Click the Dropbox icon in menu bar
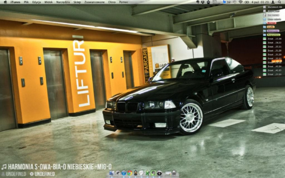 click(x=203, y=2)
